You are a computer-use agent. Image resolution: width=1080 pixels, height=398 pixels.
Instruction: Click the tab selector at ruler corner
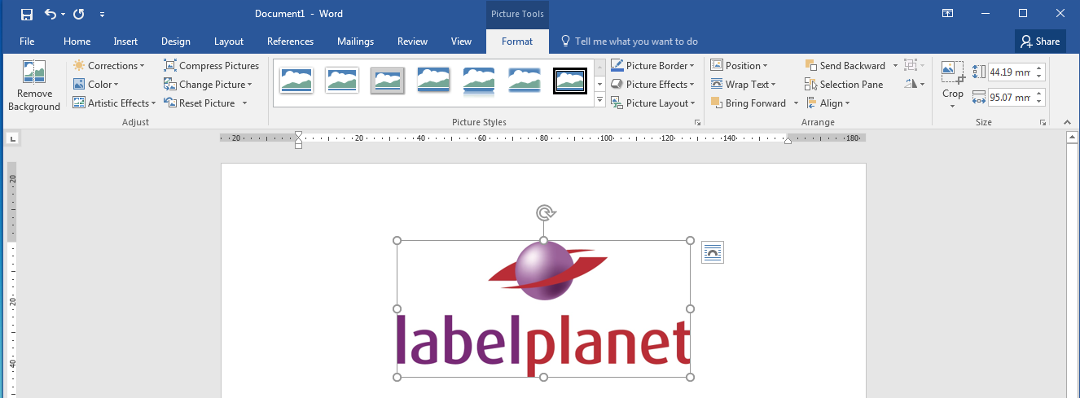12,139
